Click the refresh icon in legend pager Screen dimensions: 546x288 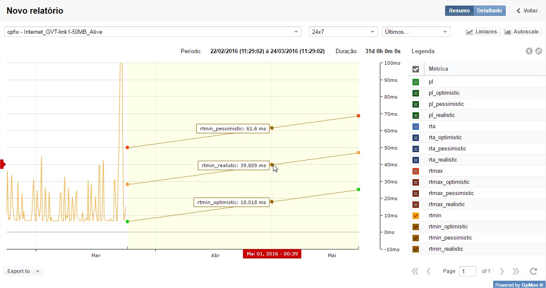(533, 271)
